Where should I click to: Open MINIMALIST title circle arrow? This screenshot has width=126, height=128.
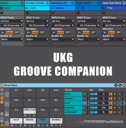point(73,3)
